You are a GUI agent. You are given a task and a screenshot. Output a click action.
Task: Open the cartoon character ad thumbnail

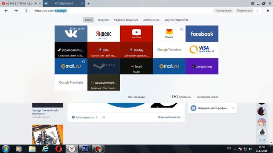tap(47, 134)
